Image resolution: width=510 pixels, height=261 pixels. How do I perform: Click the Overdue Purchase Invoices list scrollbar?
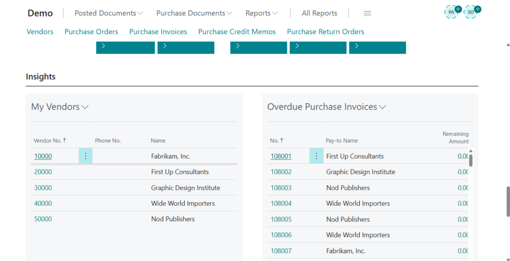[x=471, y=160]
